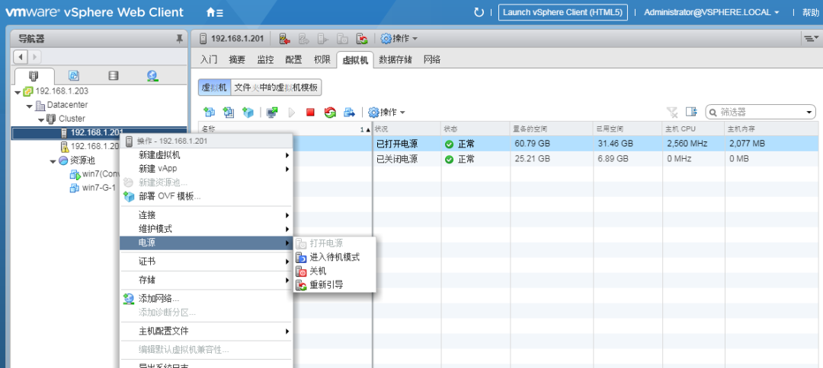Click new VM from library icon
The width and height of the screenshot is (823, 368).
[229, 112]
